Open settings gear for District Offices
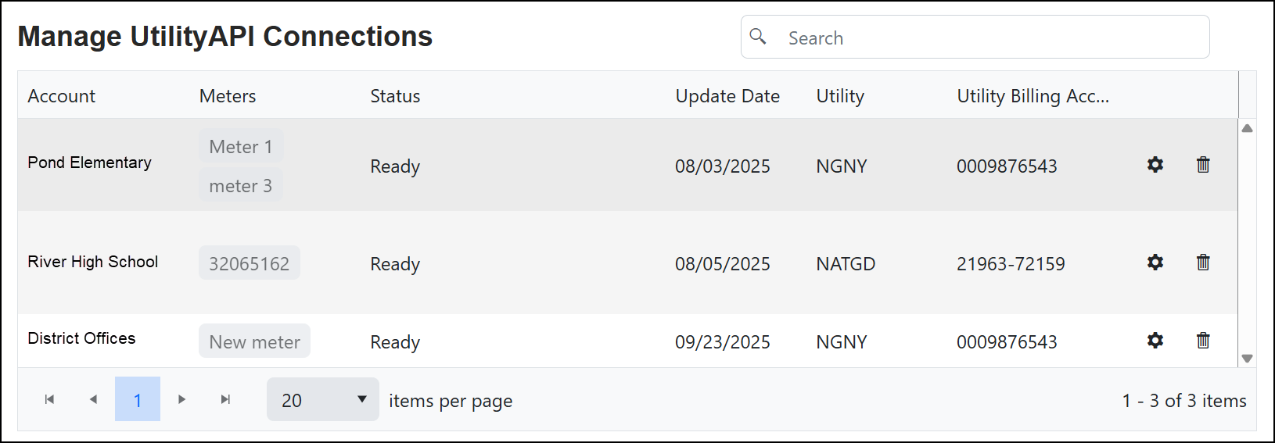 [1155, 341]
